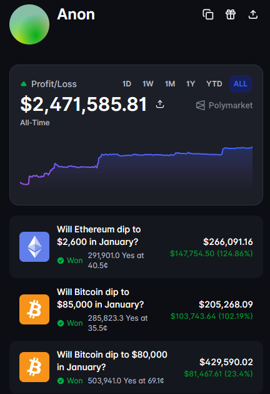
Task: Click the Profit/Loss label
Action: coord(54,84)
